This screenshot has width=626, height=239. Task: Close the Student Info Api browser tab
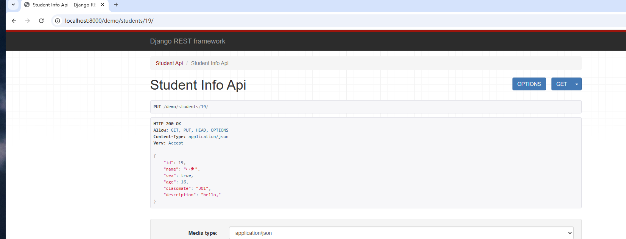click(103, 5)
